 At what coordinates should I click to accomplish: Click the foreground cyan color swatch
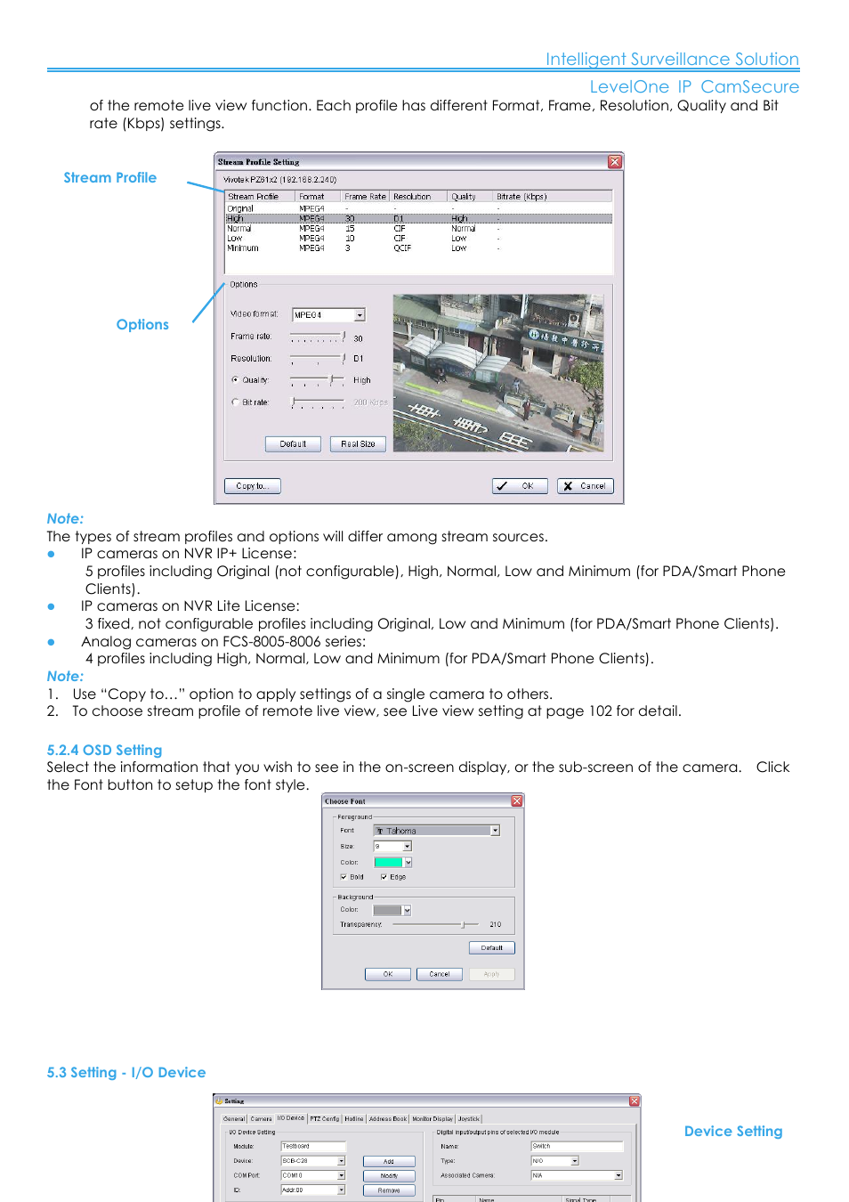click(x=388, y=863)
